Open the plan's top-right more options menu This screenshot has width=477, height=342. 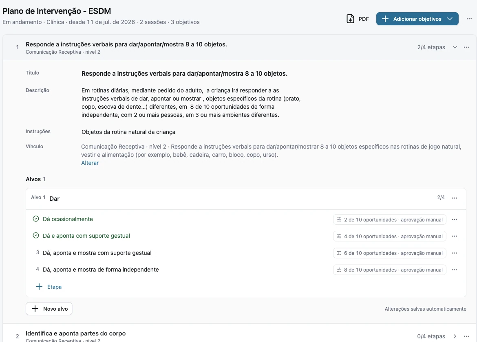click(x=469, y=19)
